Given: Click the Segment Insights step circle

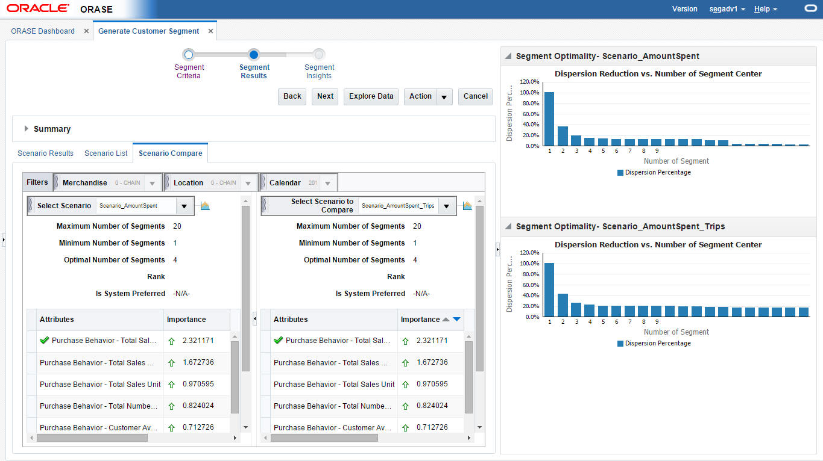Looking at the screenshot, I should [319, 55].
